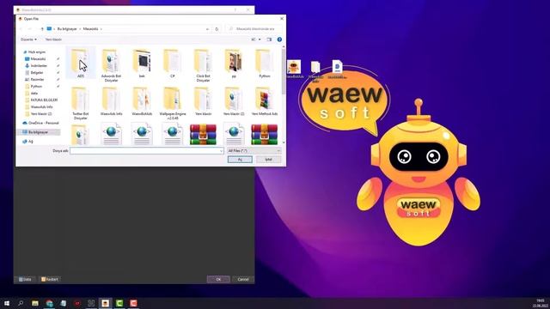This screenshot has height=309, width=550.
Task: Select WaewAds Info in the navigation pane
Action: tap(39, 106)
